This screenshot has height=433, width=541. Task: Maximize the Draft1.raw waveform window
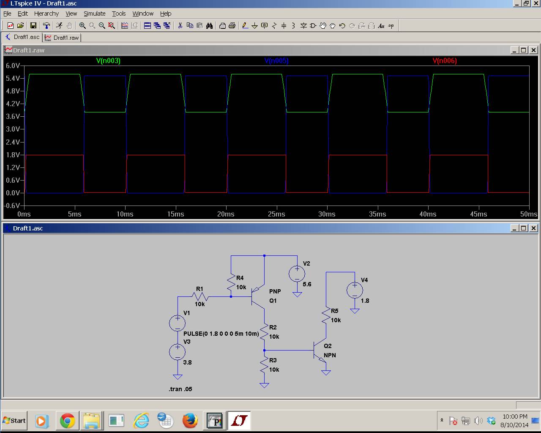pyautogui.click(x=524, y=50)
